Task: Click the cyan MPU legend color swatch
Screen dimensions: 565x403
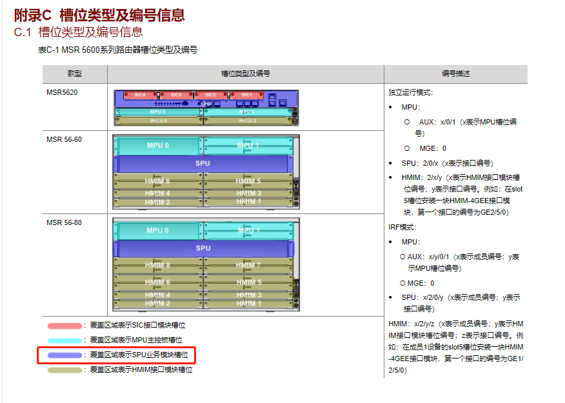Action: (x=65, y=340)
